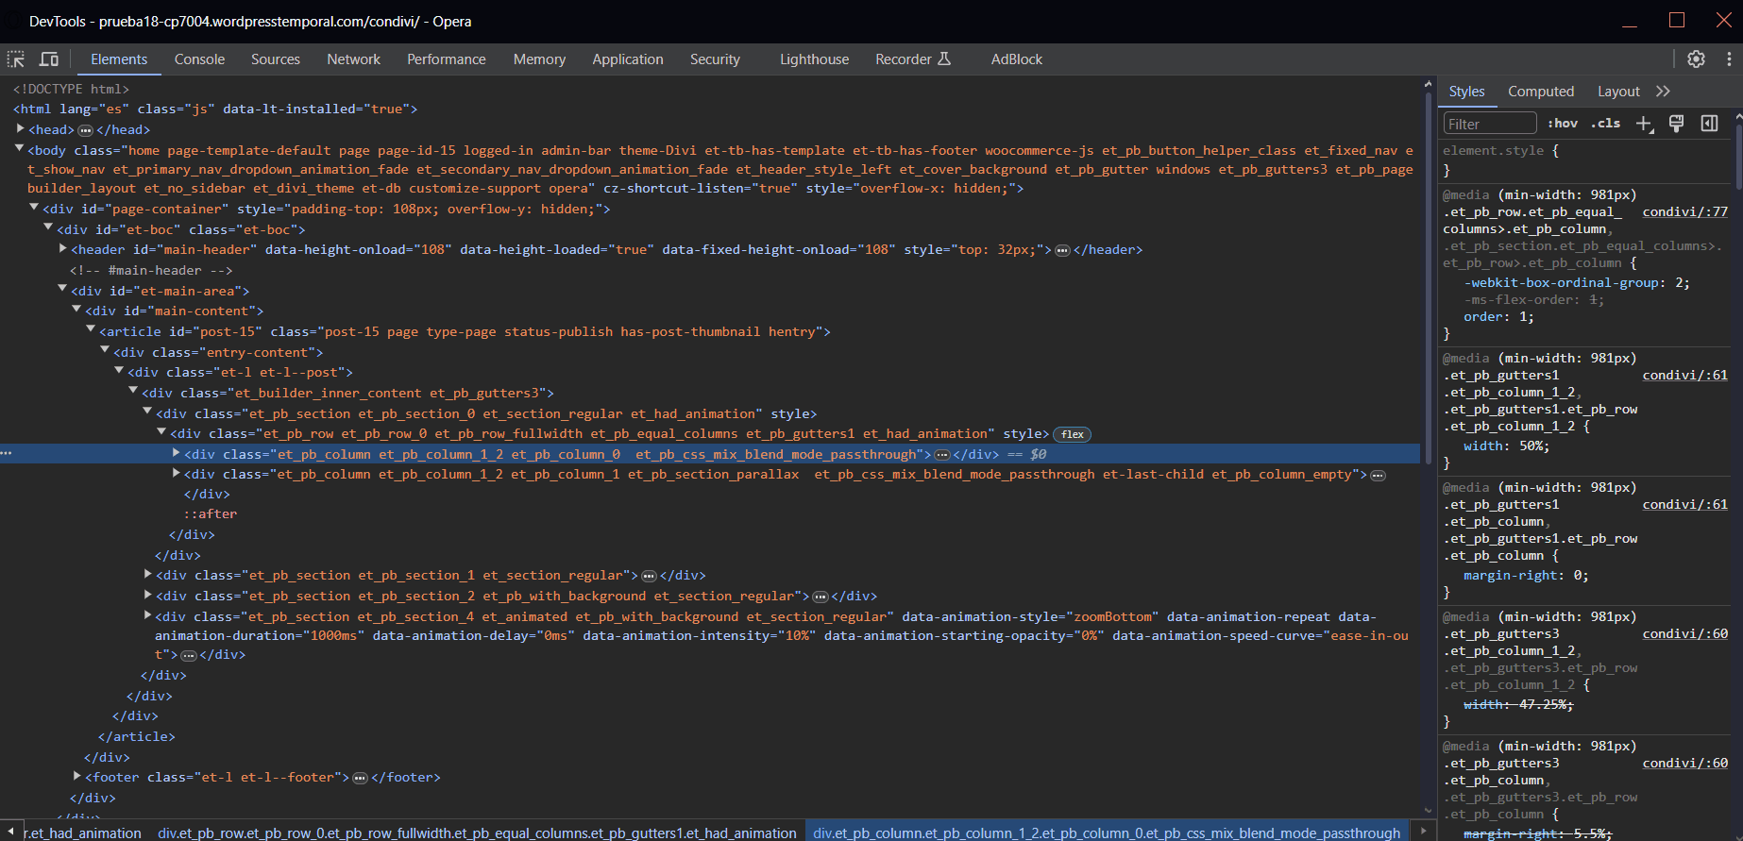Focus the Styles Filter input field
The width and height of the screenshot is (1743, 841).
1489,124
